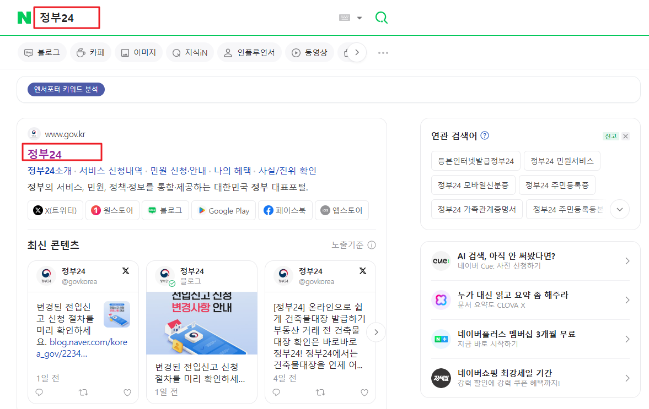This screenshot has height=409, width=649.
Task: Select related search 등본인터넷발급정부24
Action: [x=475, y=161]
